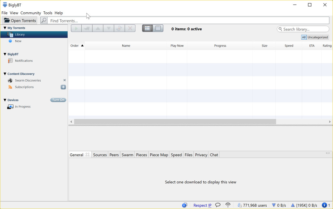Click the Swarm Discoveries globe icon

tap(10, 80)
